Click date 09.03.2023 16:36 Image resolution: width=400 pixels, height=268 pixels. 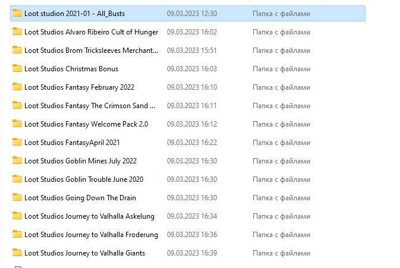pos(192,235)
